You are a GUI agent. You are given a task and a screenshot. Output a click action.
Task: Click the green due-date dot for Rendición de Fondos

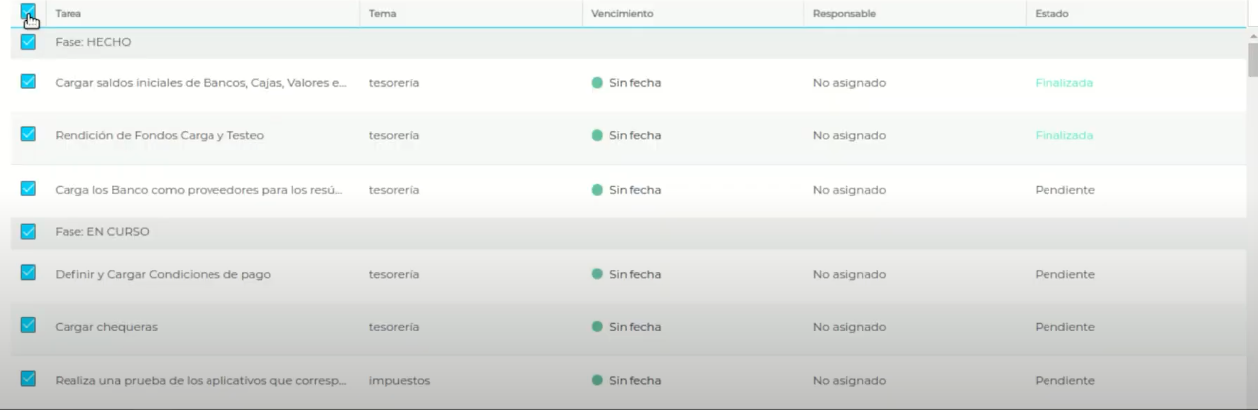[x=597, y=136]
